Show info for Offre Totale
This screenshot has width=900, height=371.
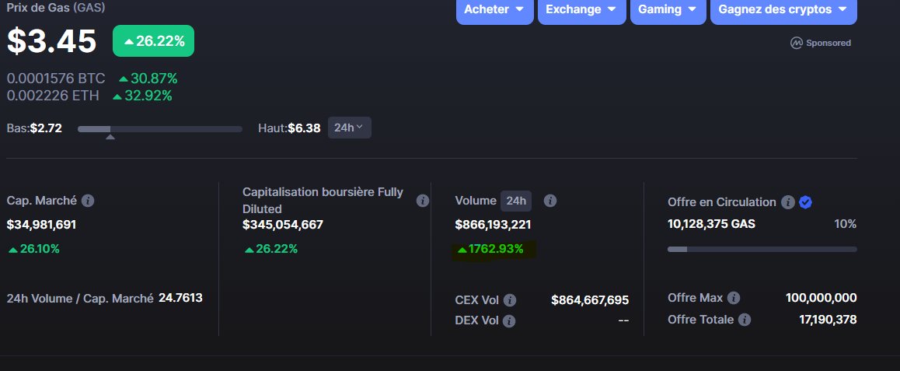[x=745, y=320]
